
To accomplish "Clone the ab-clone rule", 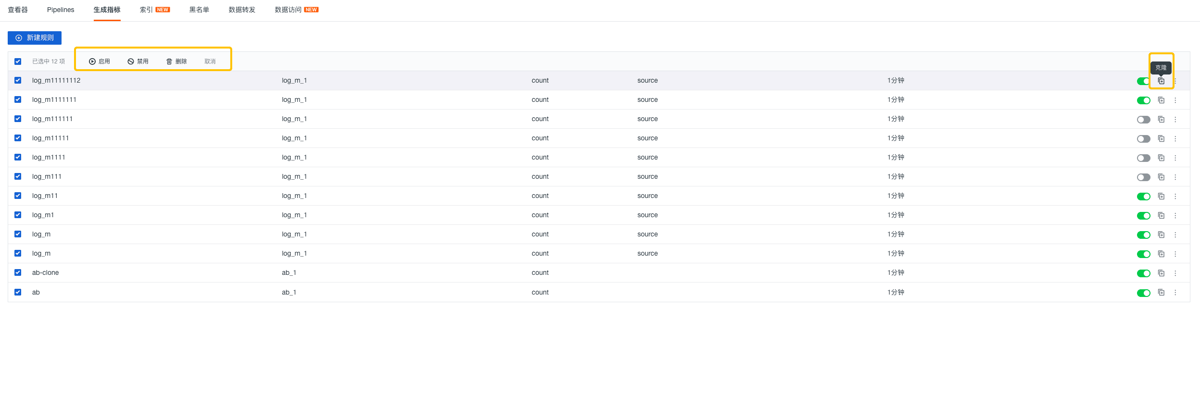I will (x=1161, y=273).
